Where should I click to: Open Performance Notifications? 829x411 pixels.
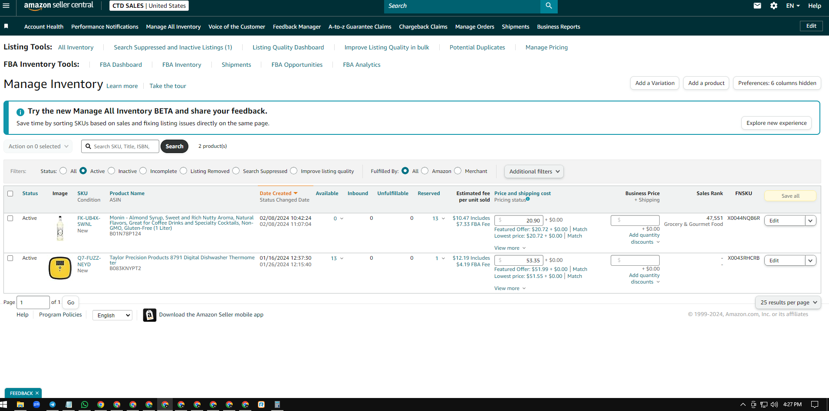pyautogui.click(x=105, y=26)
